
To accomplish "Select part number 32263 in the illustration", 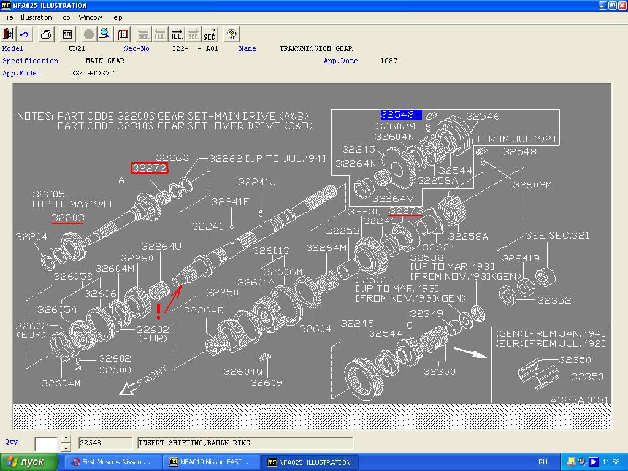I will 172,158.
